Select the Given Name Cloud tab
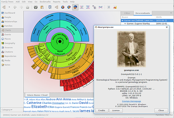This screenshot has width=174, height=118. coord(37,95)
